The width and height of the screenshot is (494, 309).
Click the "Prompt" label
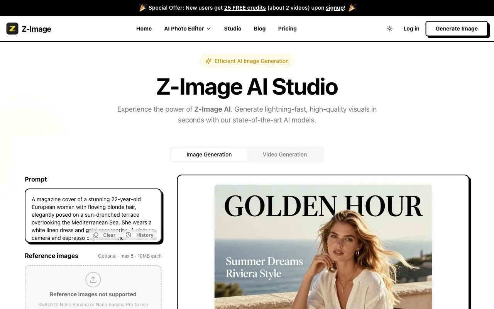[x=36, y=179]
